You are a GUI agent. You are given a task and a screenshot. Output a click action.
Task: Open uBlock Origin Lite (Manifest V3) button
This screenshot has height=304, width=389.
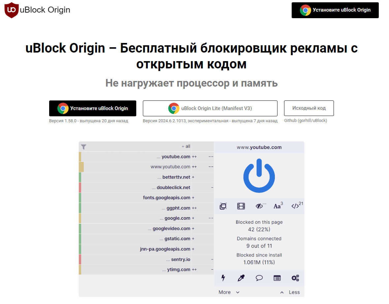point(210,108)
